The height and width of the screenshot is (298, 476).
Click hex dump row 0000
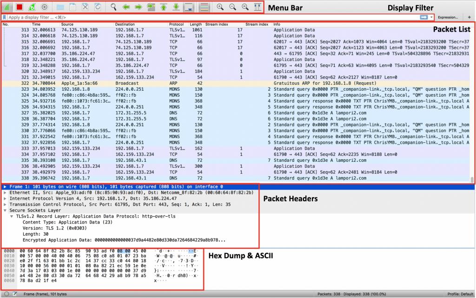pyautogui.click(x=100, y=251)
